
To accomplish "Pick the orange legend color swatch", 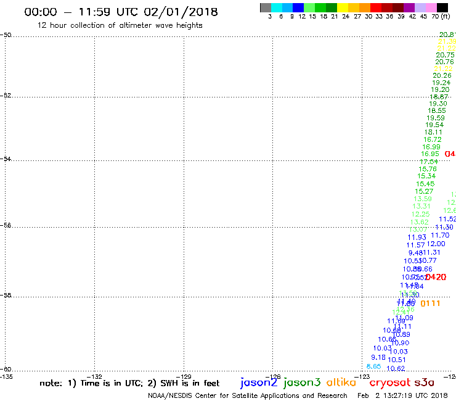I will click(365, 7).
